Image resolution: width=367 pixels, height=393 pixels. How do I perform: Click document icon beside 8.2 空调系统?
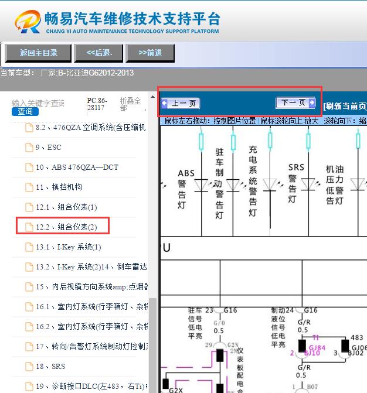pos(29,128)
